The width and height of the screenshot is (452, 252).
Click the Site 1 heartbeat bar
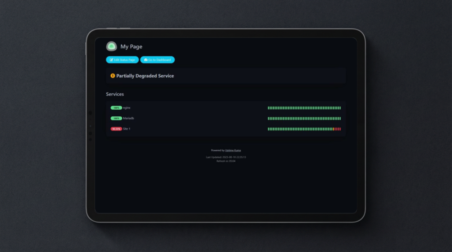coord(304,129)
